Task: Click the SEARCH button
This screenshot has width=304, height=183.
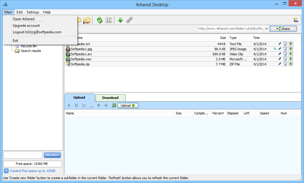Action: [52, 155]
